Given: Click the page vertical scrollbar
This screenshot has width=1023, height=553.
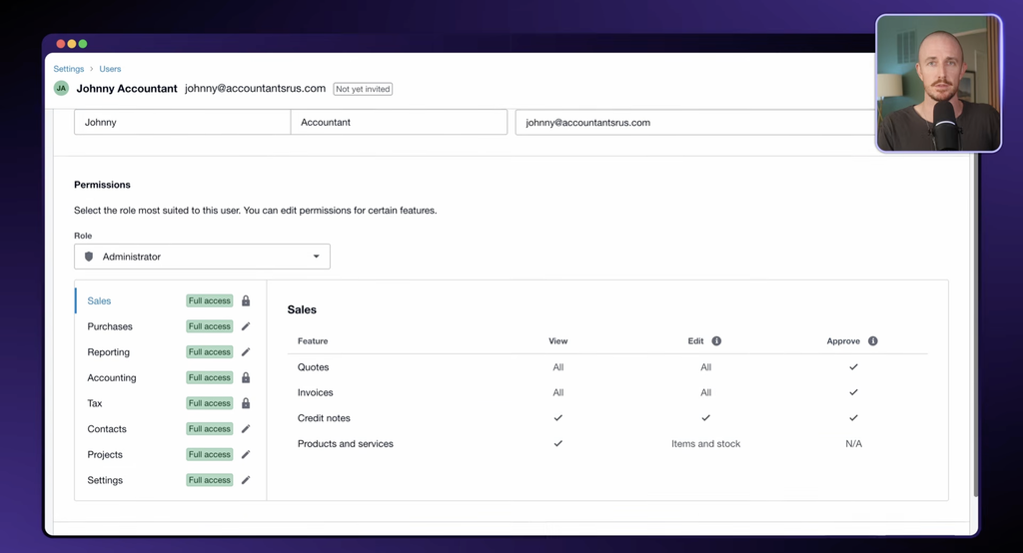Looking at the screenshot, I should click(x=975, y=326).
